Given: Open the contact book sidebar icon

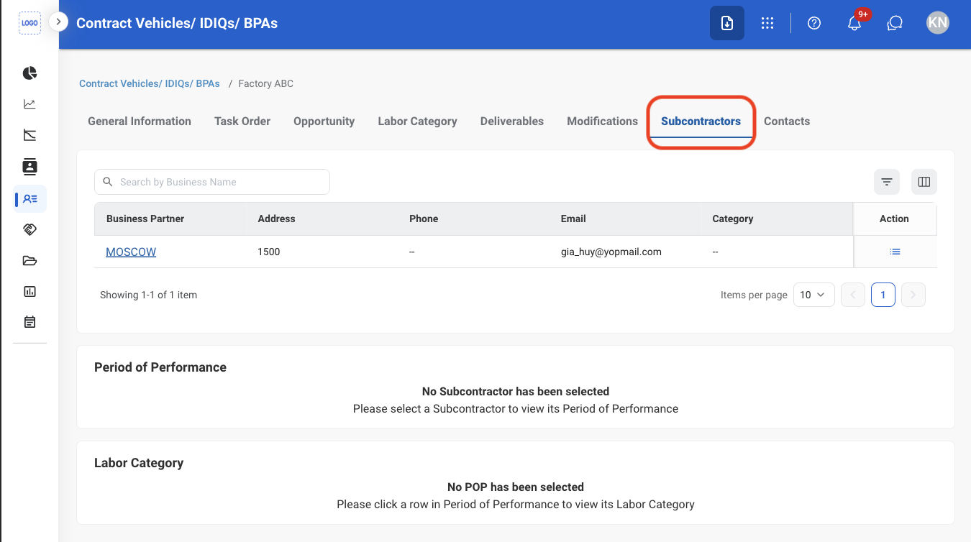Looking at the screenshot, I should (29, 167).
